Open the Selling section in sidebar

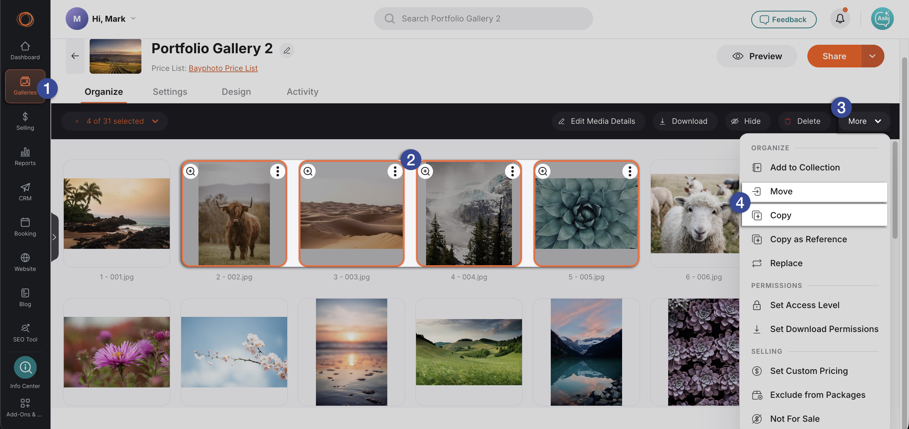(x=25, y=121)
